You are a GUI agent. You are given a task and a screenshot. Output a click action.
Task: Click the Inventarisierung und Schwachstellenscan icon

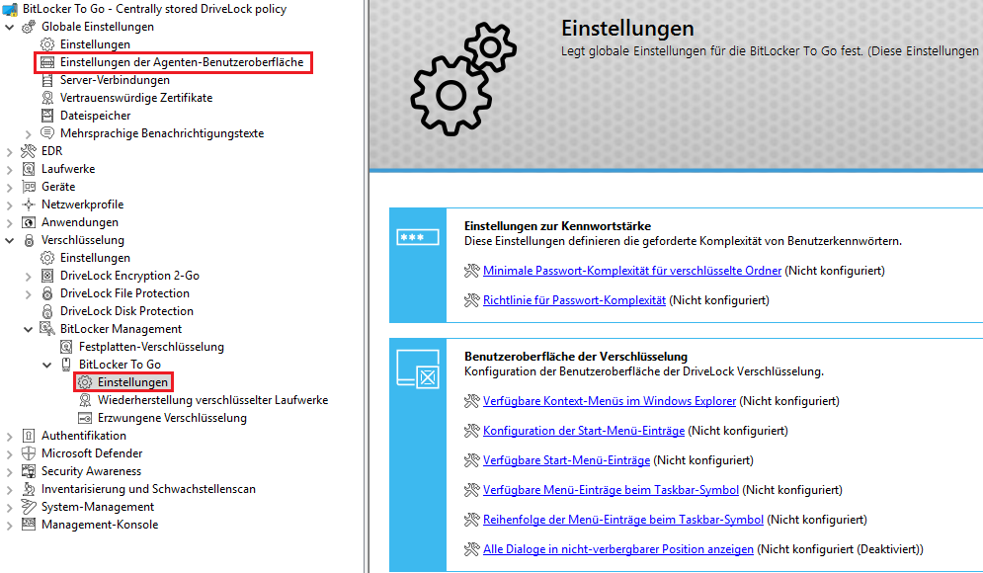click(29, 489)
